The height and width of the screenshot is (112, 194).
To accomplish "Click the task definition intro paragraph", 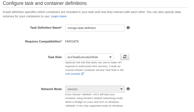I will pyautogui.click(x=92, y=14).
